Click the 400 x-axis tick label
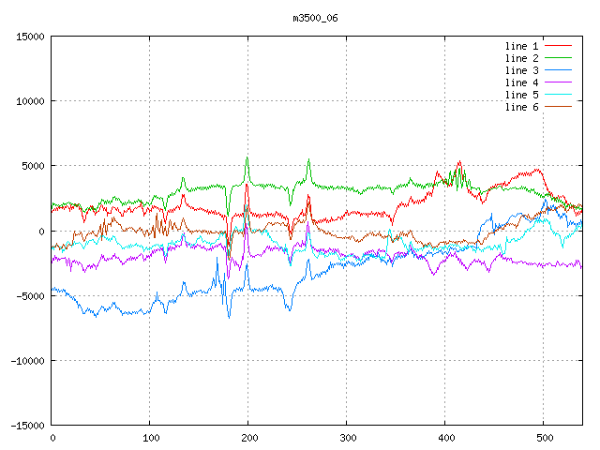The height and width of the screenshot is (450, 600). tap(444, 438)
